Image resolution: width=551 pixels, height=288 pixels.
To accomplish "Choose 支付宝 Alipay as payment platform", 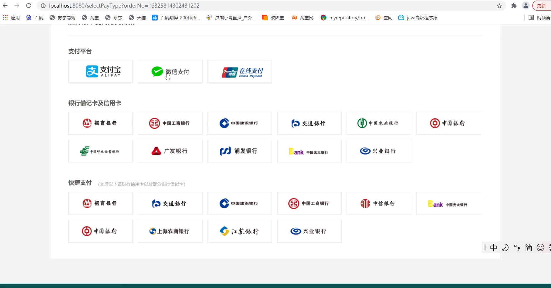I will (x=101, y=71).
